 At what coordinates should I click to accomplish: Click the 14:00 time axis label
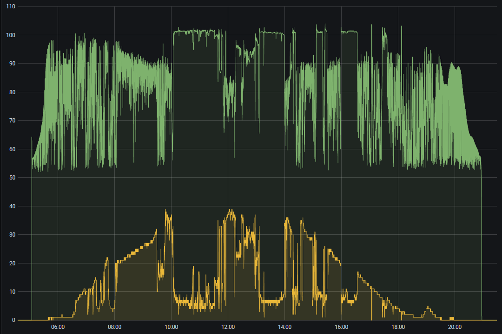284,327
